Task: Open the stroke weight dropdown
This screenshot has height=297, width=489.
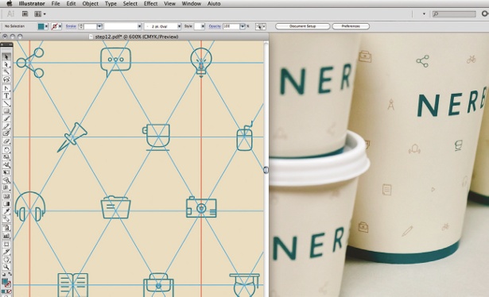Action: [99, 26]
